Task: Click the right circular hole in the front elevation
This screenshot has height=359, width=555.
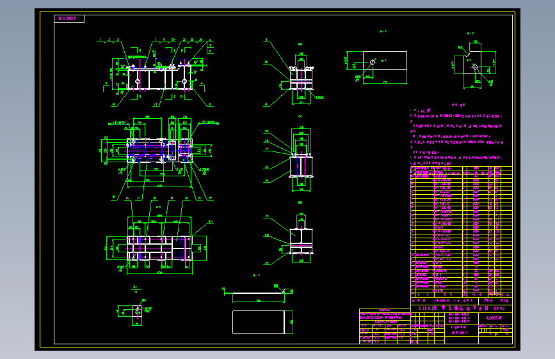Action: (x=184, y=82)
